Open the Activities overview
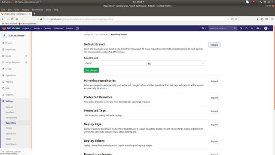Image resolution: width=275 pixels, height=155 pixels. 6,2
